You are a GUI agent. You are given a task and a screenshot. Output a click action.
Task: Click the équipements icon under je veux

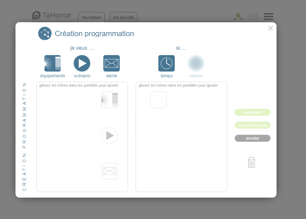point(53,63)
